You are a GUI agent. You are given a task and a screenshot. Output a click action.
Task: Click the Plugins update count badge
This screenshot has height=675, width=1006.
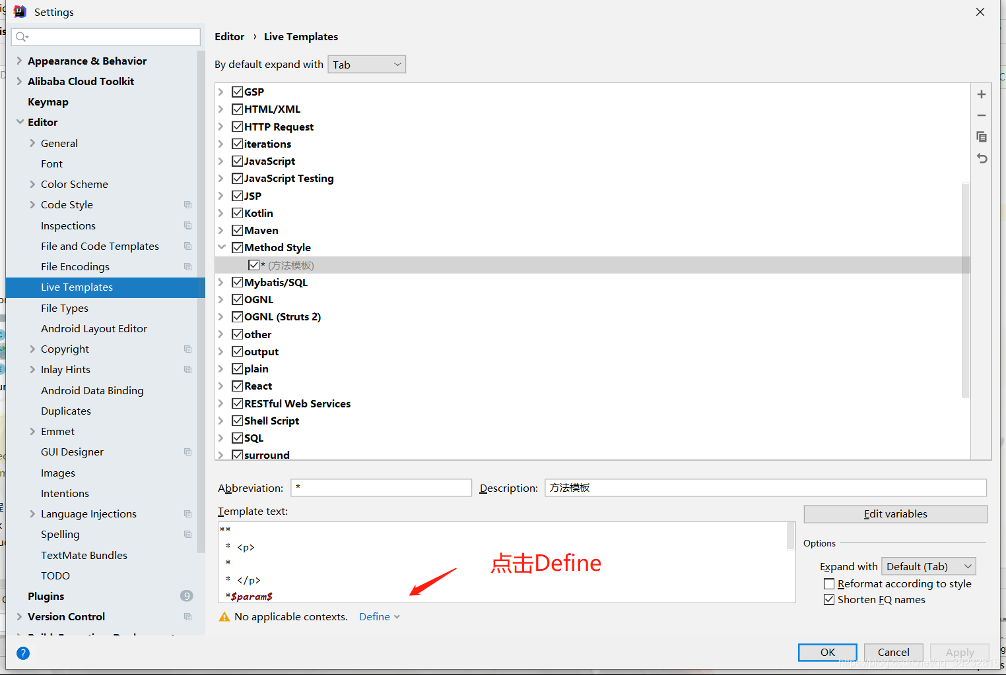[187, 596]
